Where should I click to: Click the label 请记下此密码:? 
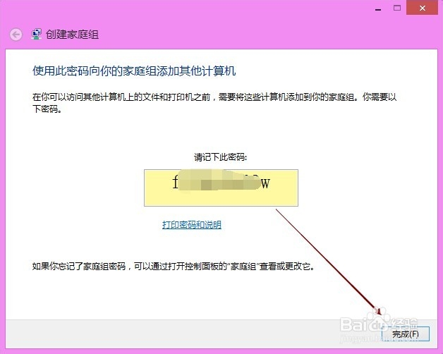tap(220, 157)
